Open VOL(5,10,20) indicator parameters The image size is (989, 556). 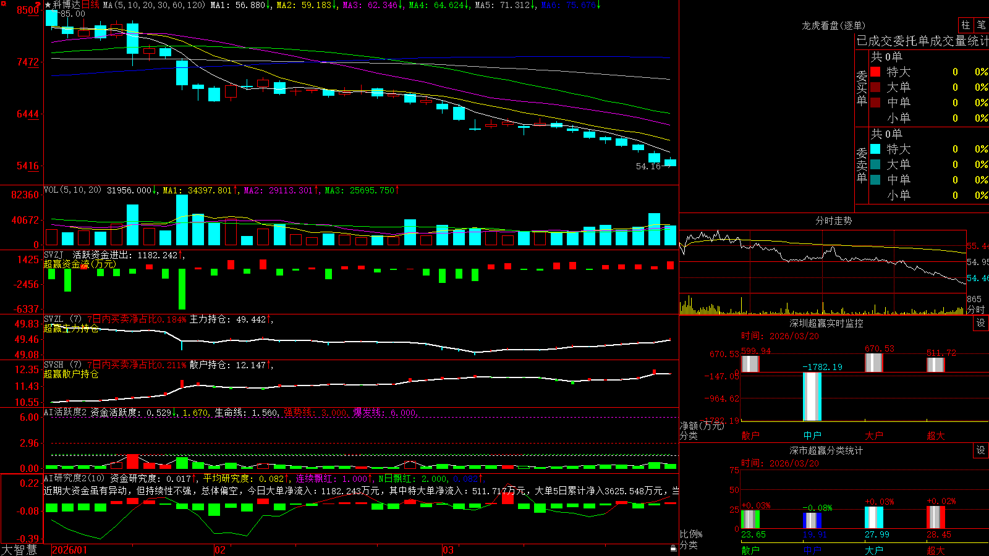[72, 190]
